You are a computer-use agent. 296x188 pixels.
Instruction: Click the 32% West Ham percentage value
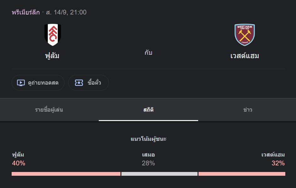click(x=278, y=163)
